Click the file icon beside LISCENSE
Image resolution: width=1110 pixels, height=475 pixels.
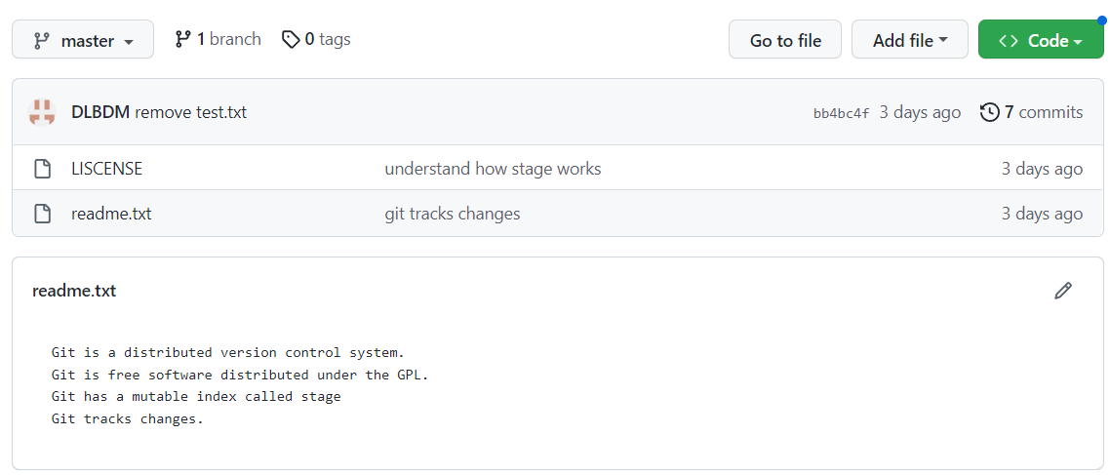(42, 169)
